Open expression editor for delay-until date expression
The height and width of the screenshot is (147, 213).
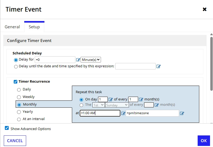[159, 66]
